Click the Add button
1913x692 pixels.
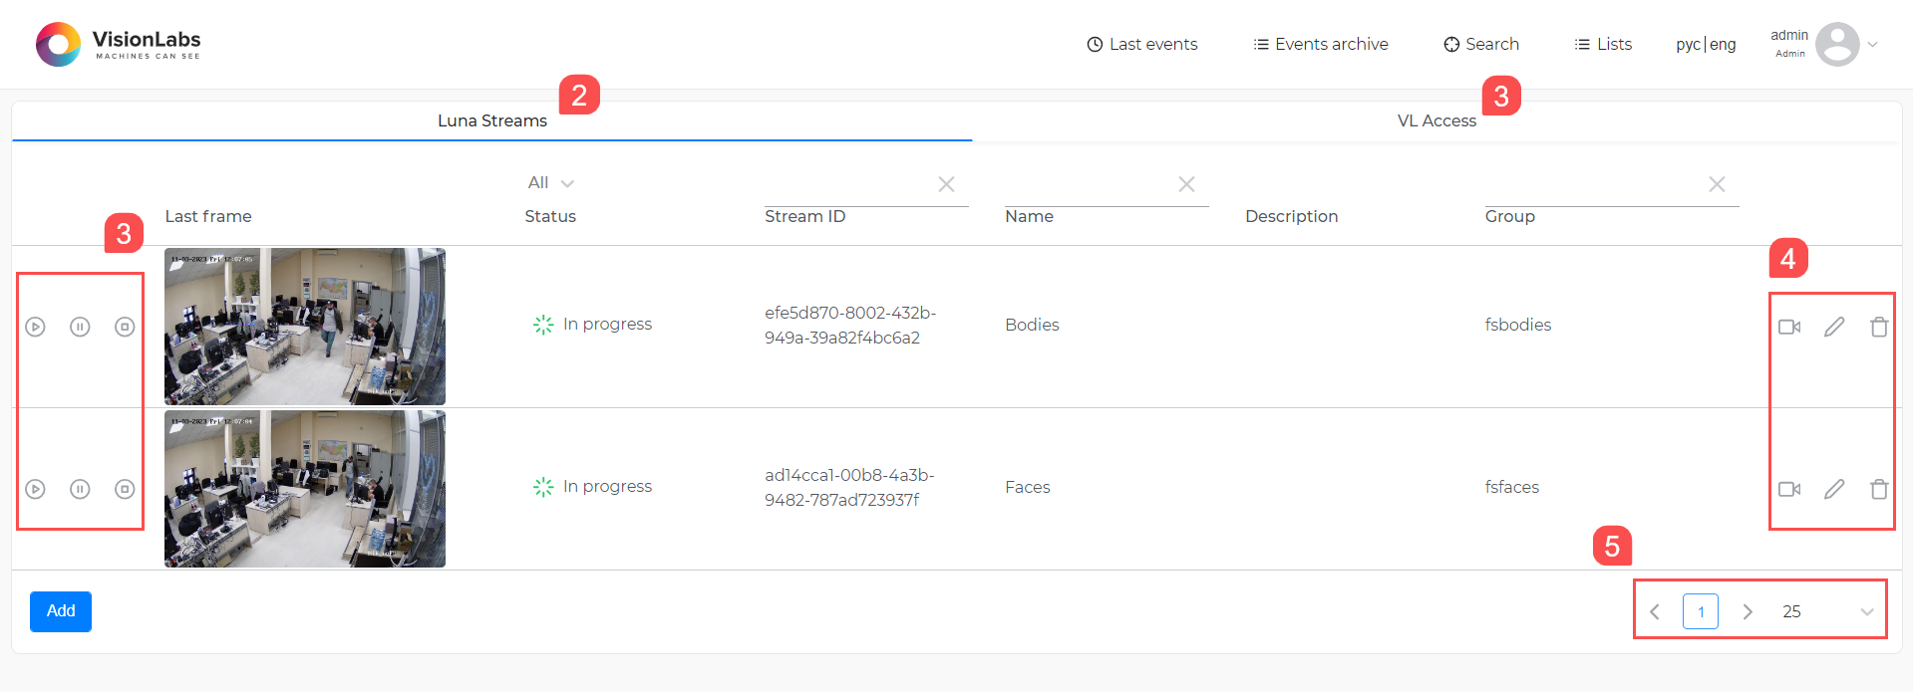click(61, 611)
